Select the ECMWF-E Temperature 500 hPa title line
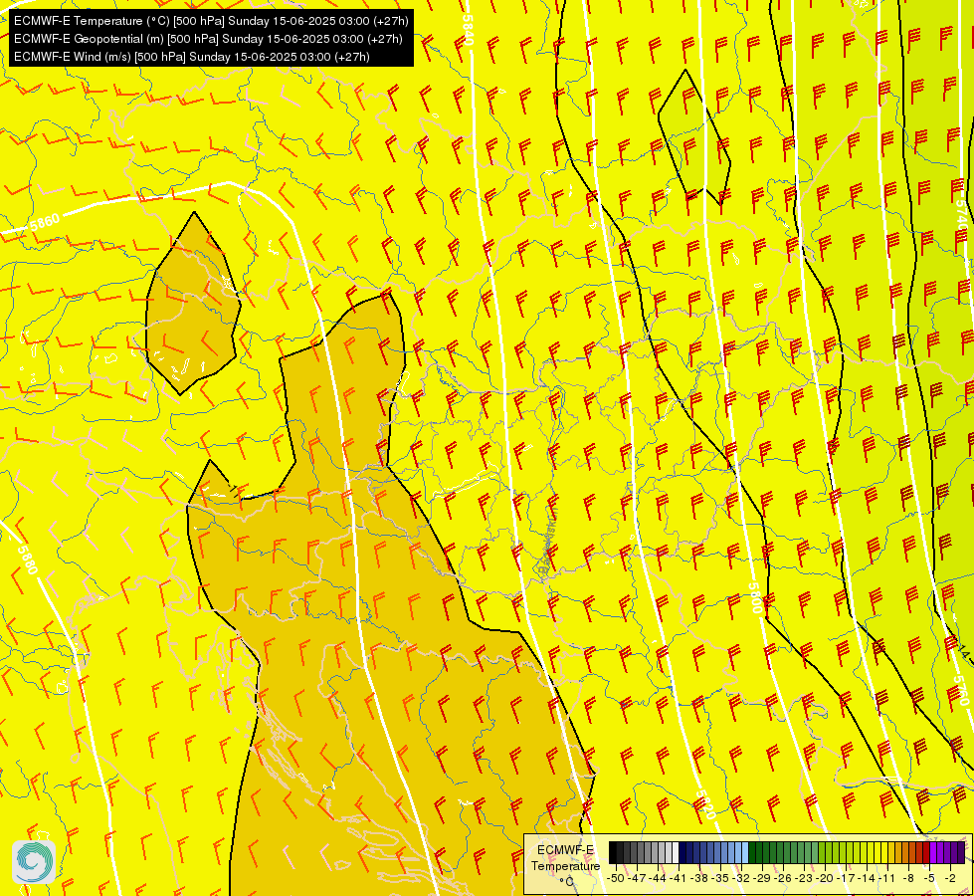 pos(211,21)
